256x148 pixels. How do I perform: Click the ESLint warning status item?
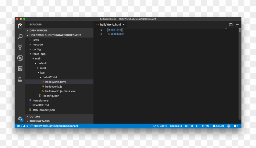[218, 126]
